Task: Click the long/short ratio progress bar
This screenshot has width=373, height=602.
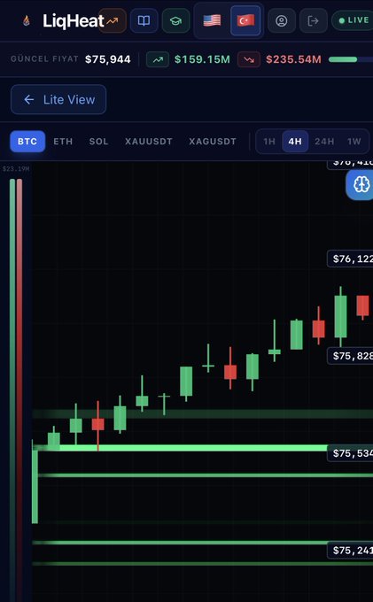Action: pos(351,59)
